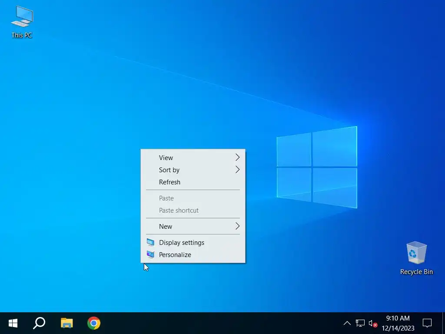This screenshot has width=445, height=334.
Task: Click the taskbar search magnifier icon
Action: pyautogui.click(x=39, y=323)
